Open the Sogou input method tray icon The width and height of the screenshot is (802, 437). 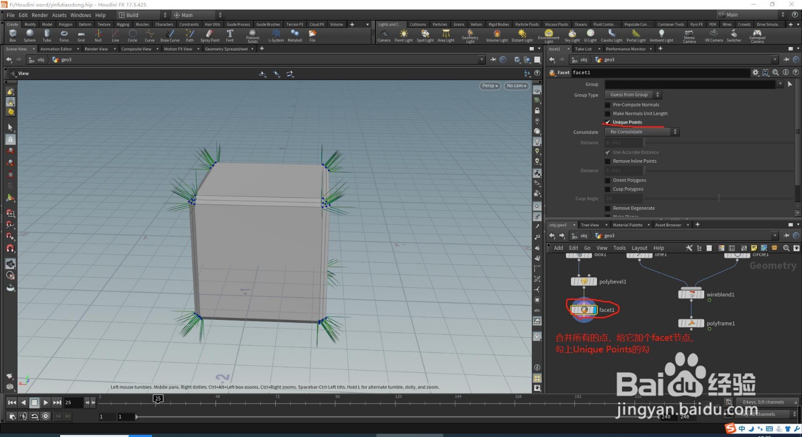[x=730, y=428]
